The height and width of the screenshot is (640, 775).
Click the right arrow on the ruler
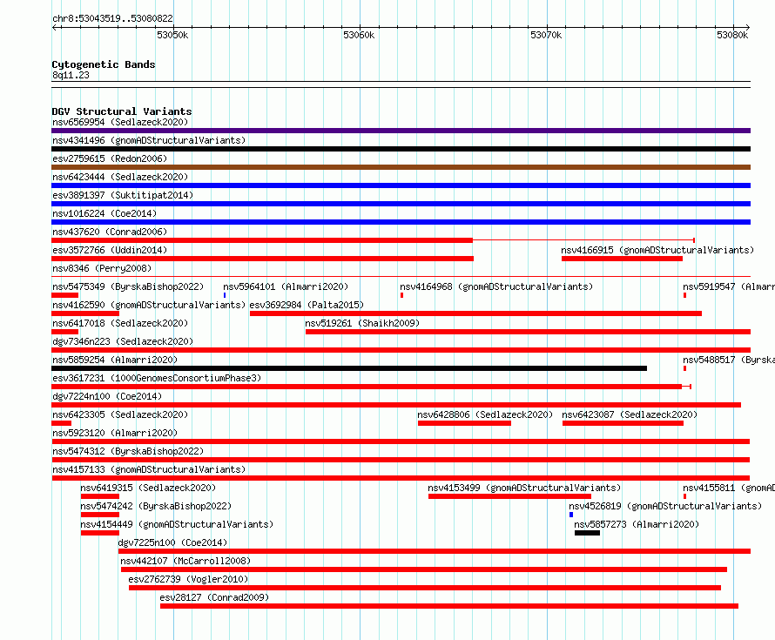(x=747, y=27)
